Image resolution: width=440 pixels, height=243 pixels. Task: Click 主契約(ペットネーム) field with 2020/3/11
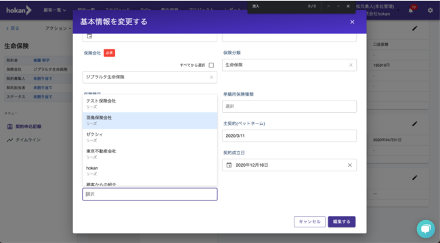(289, 136)
